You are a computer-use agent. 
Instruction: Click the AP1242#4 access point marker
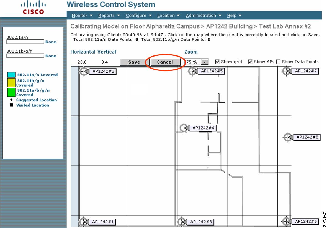[x=184, y=128]
